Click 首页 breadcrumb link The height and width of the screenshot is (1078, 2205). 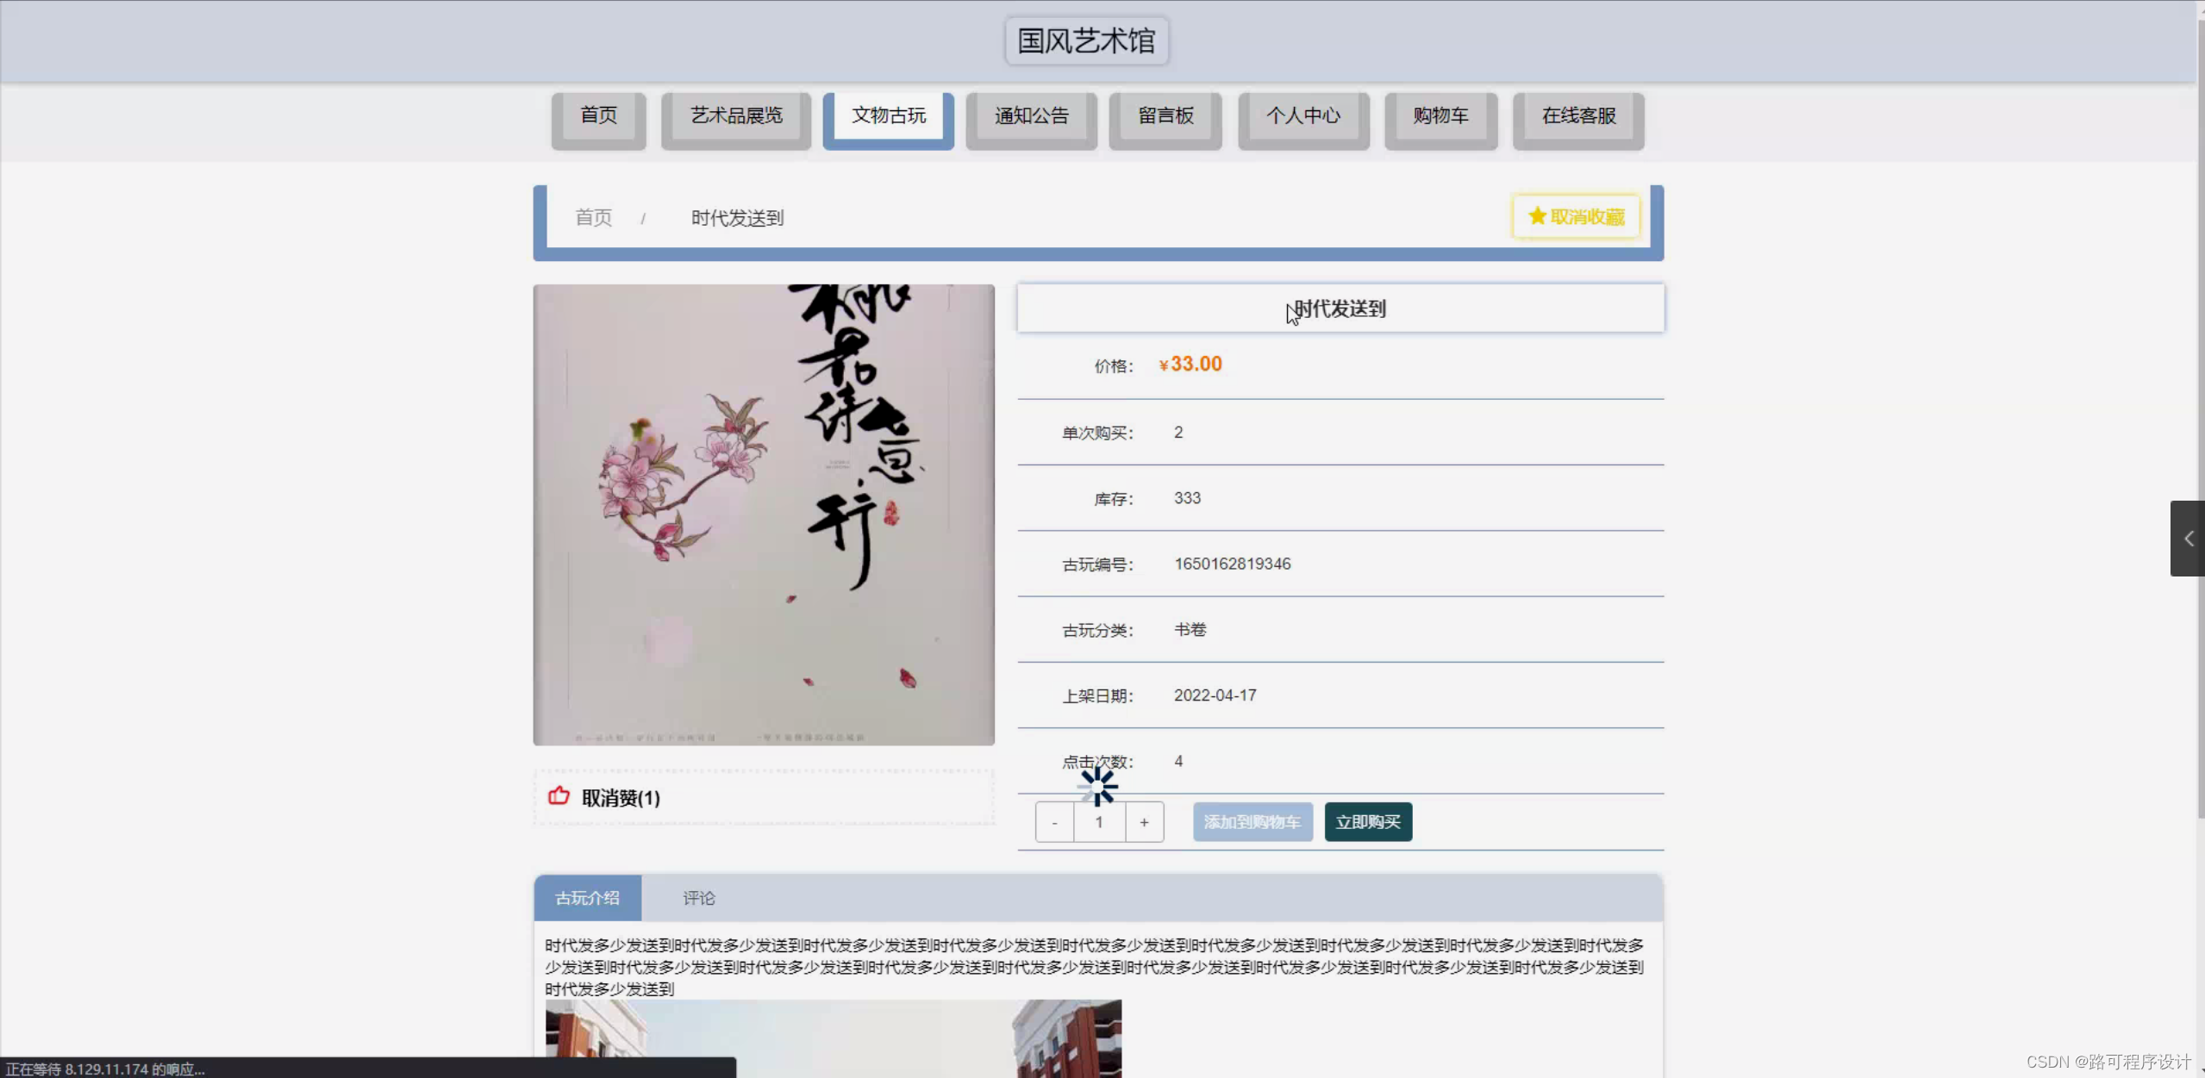[x=593, y=218]
